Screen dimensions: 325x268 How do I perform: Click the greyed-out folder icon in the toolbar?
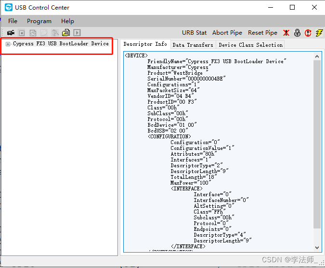(x=44, y=33)
